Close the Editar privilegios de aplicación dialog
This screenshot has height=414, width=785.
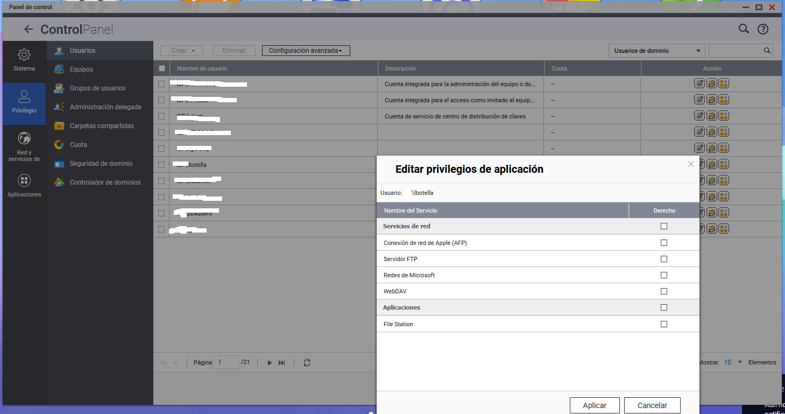(x=691, y=164)
